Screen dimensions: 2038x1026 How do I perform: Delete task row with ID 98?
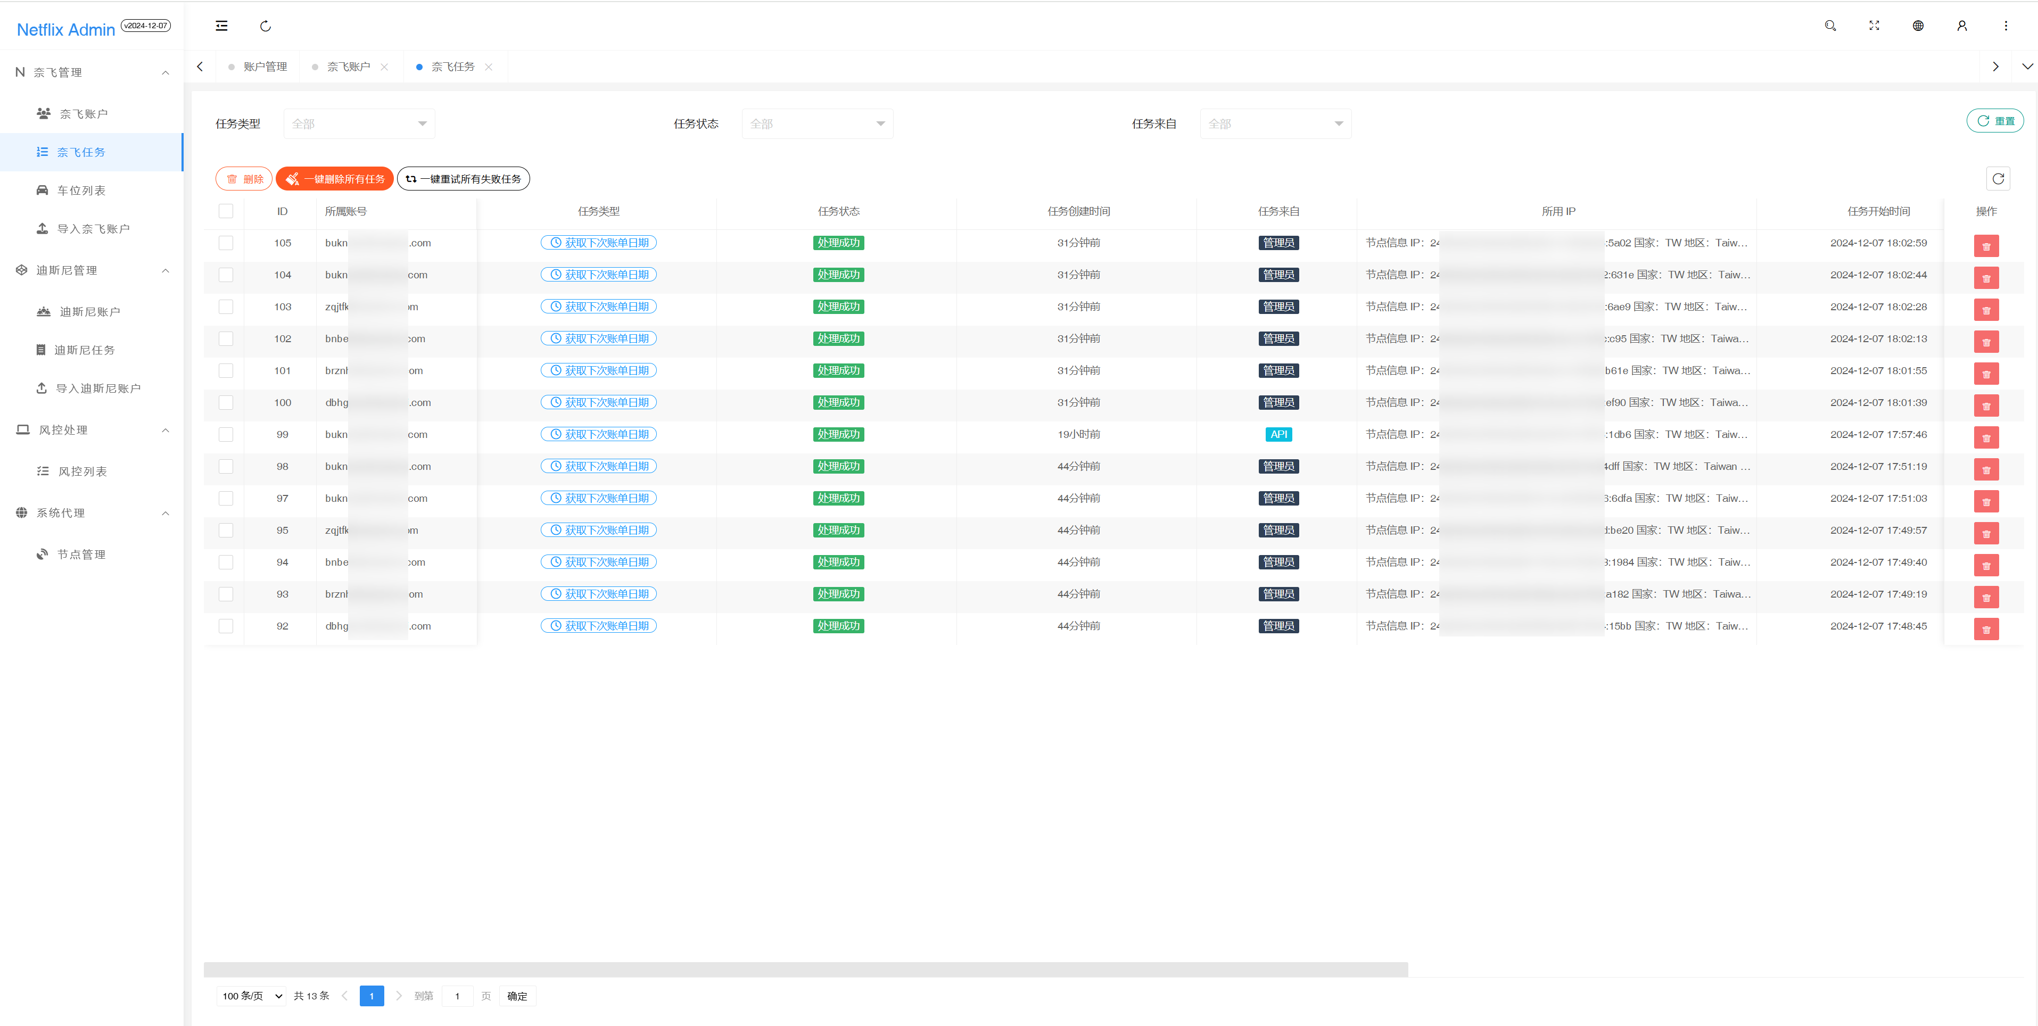coord(1986,469)
